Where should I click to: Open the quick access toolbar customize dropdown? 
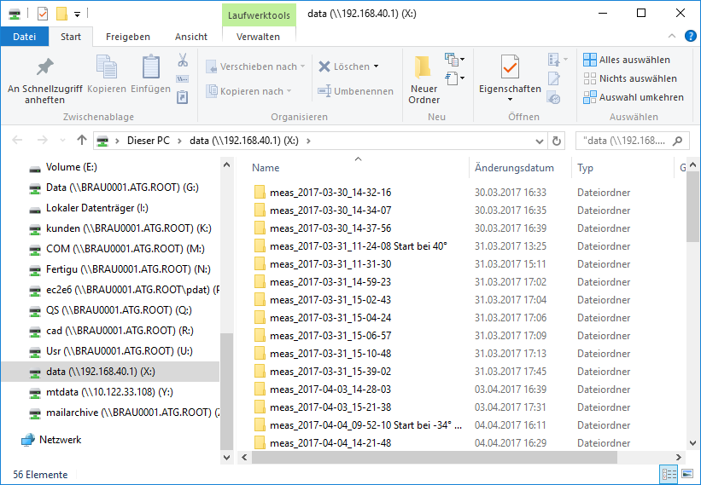pyautogui.click(x=77, y=14)
